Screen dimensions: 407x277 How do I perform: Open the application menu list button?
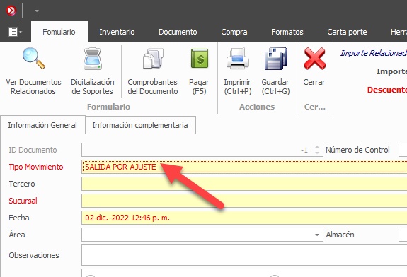coord(15,32)
